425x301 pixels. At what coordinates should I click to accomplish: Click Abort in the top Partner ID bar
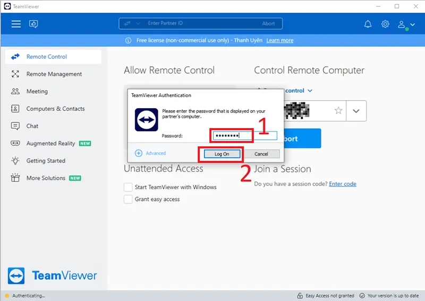click(268, 23)
